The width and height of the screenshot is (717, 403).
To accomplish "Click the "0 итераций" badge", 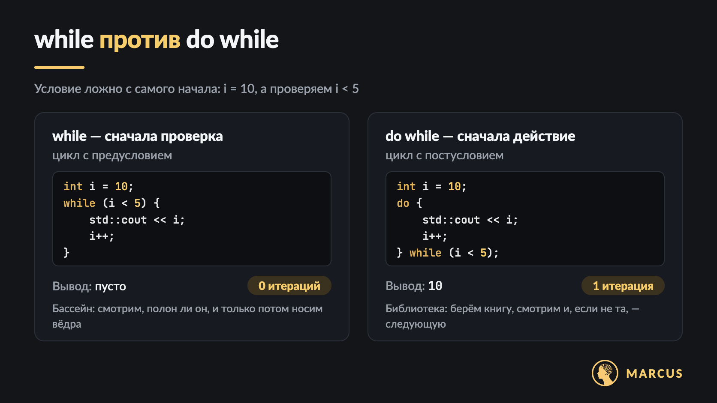I will click(289, 286).
